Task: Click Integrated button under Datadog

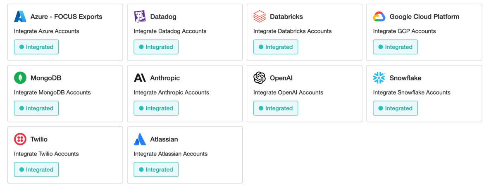Action: click(156, 47)
